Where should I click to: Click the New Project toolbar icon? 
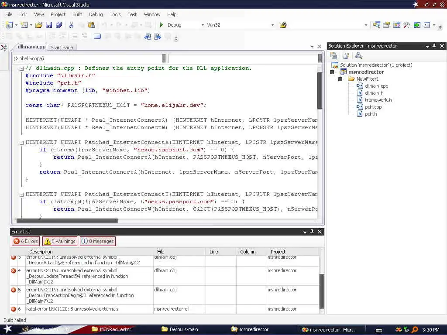(9, 25)
